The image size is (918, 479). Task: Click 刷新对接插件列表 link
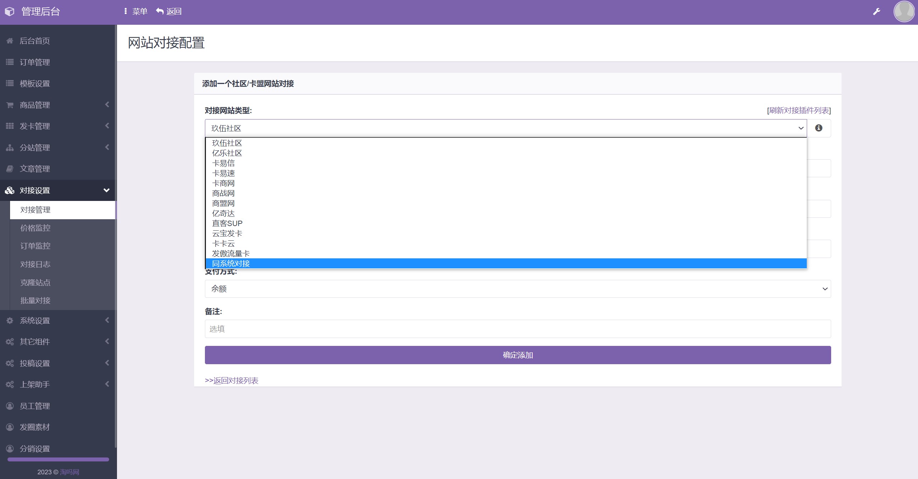click(x=799, y=111)
